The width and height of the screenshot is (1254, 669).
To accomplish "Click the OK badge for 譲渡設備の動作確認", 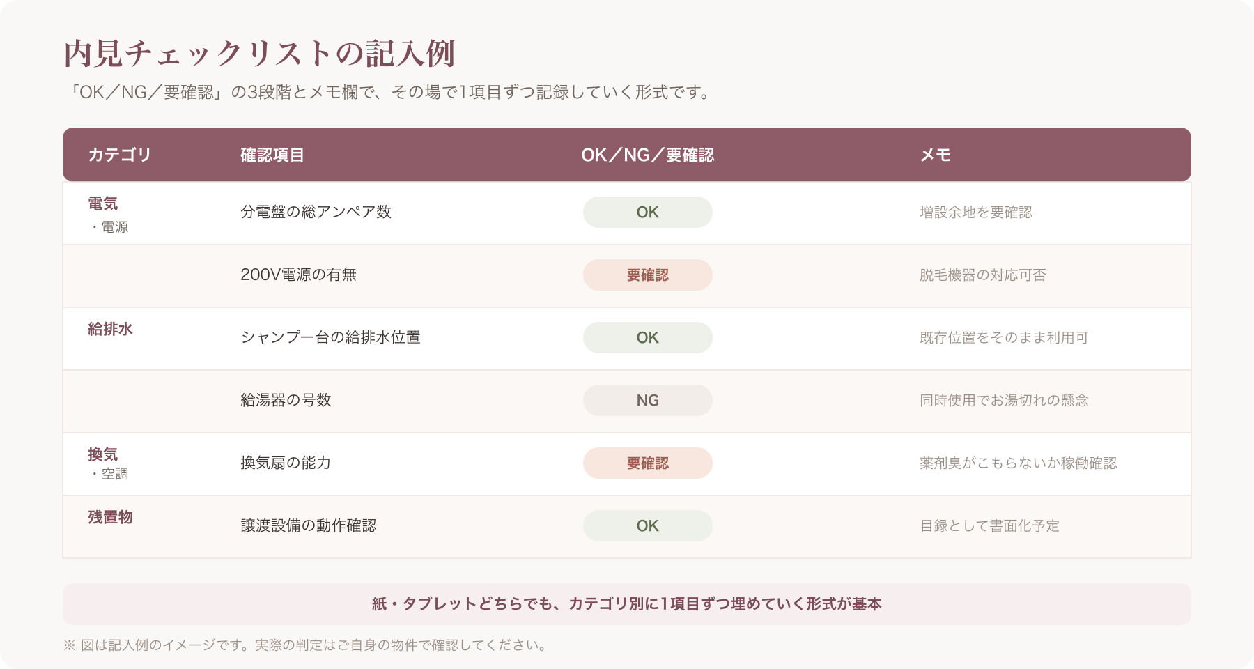I will [x=648, y=525].
